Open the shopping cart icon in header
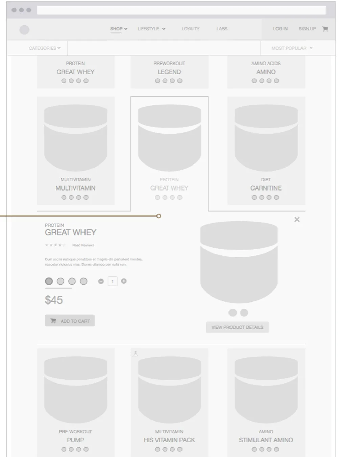 325,29
